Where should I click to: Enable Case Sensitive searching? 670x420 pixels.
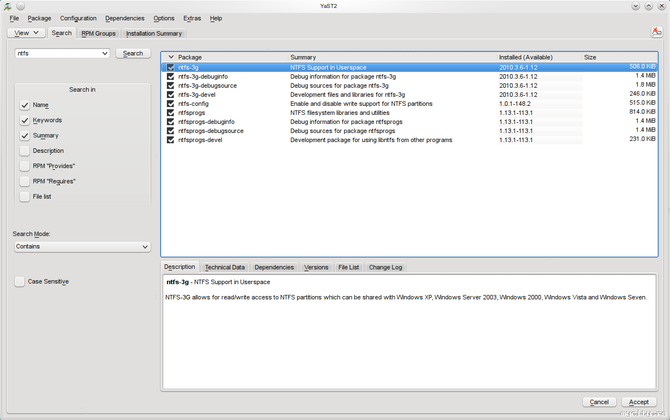[x=20, y=281]
